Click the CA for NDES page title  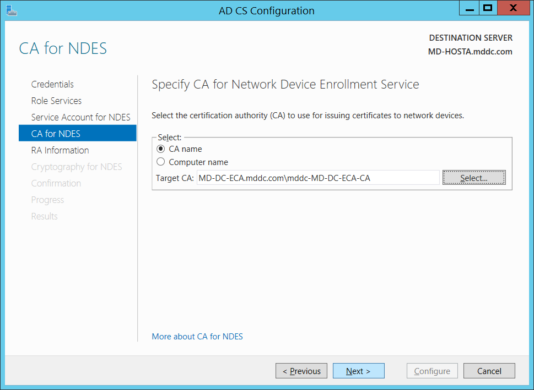63,48
